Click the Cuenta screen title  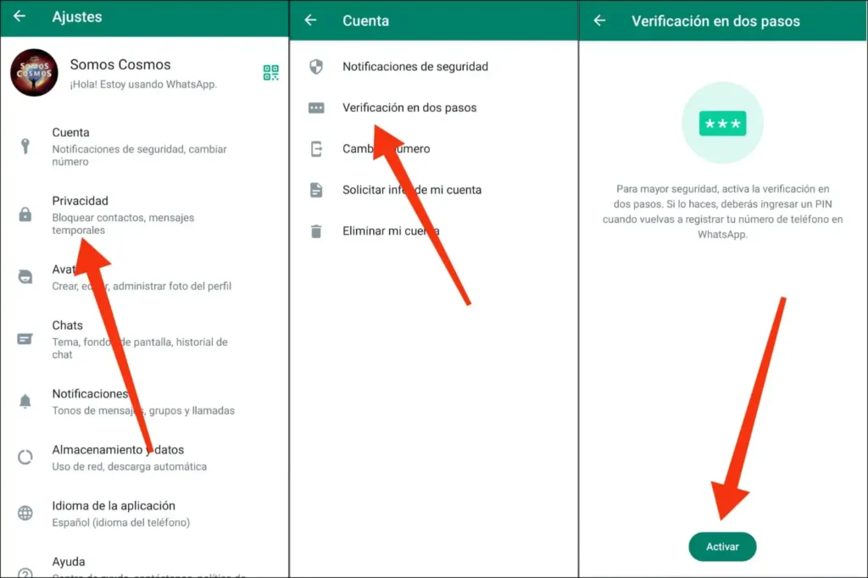[365, 20]
